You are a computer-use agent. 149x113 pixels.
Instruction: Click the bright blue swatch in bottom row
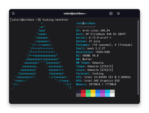[x=98, y=95]
